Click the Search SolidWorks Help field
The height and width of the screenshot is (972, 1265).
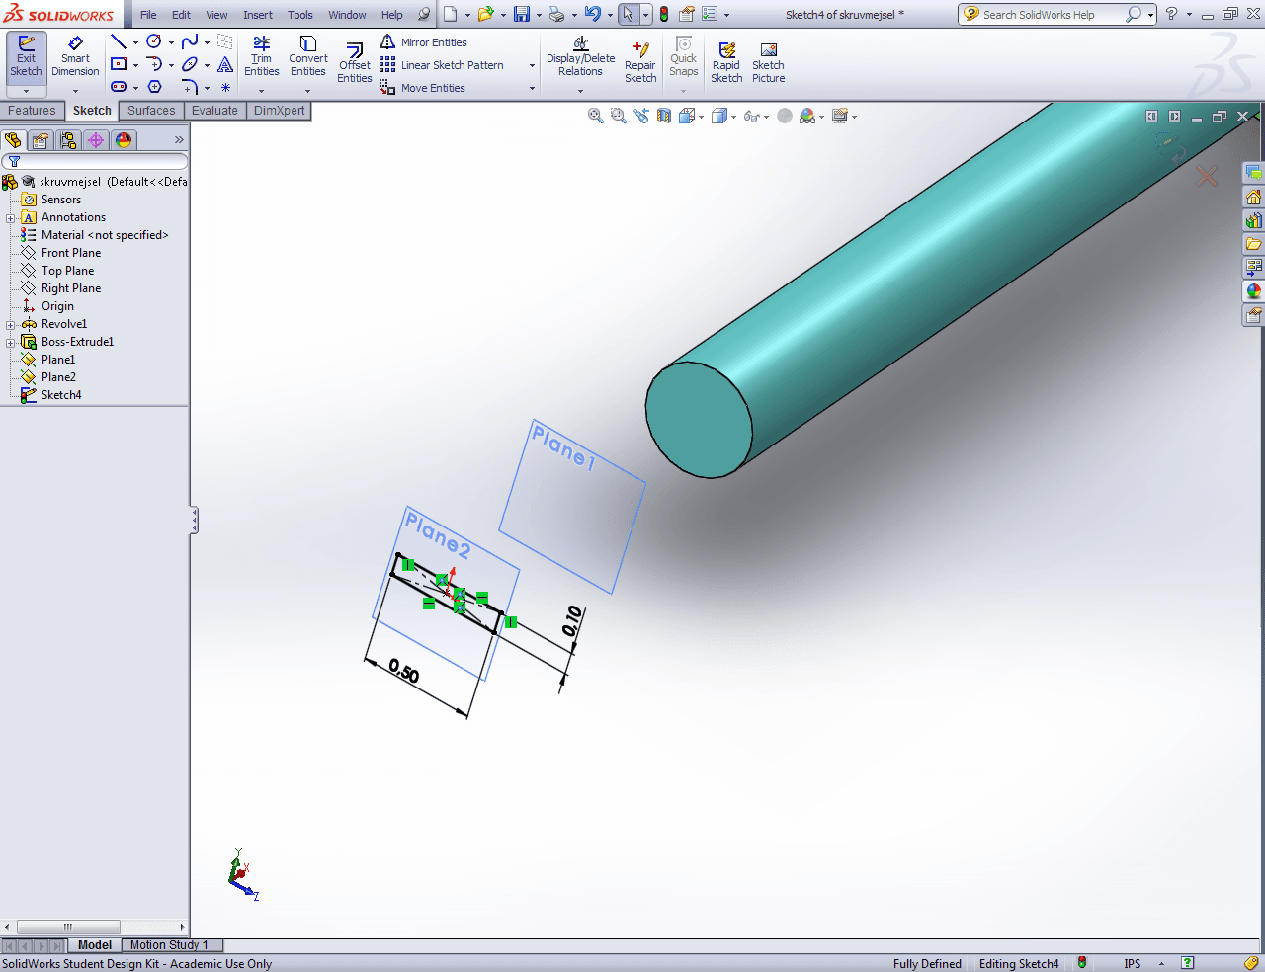(x=1050, y=15)
